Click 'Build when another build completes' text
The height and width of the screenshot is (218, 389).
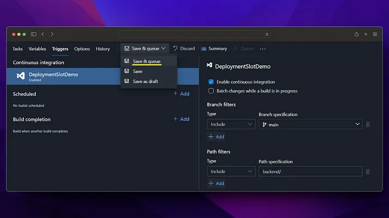[x=41, y=131]
